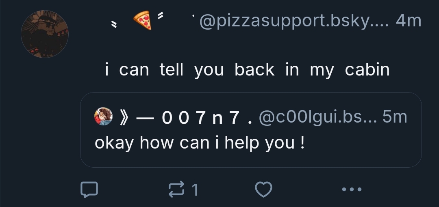Click the word "cabin" in the main post
Screen dimensions: 439x207
coord(367,70)
